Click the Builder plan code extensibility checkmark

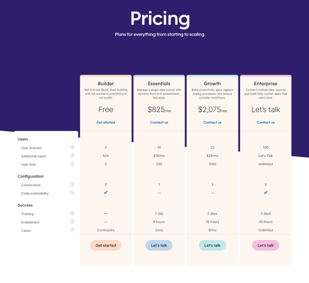(x=106, y=192)
